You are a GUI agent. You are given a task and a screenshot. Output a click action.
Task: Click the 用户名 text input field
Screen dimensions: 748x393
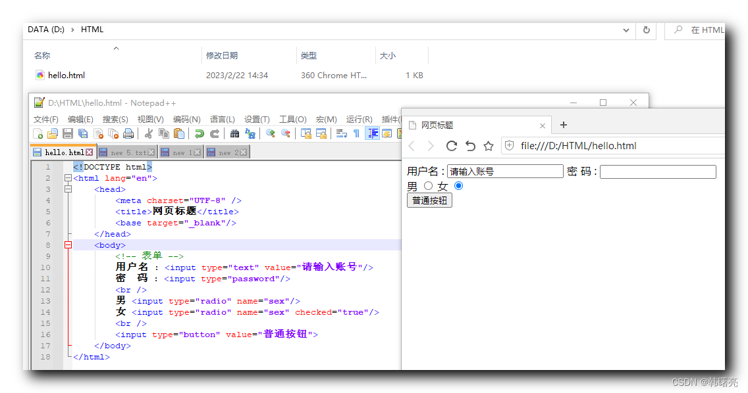pos(505,172)
